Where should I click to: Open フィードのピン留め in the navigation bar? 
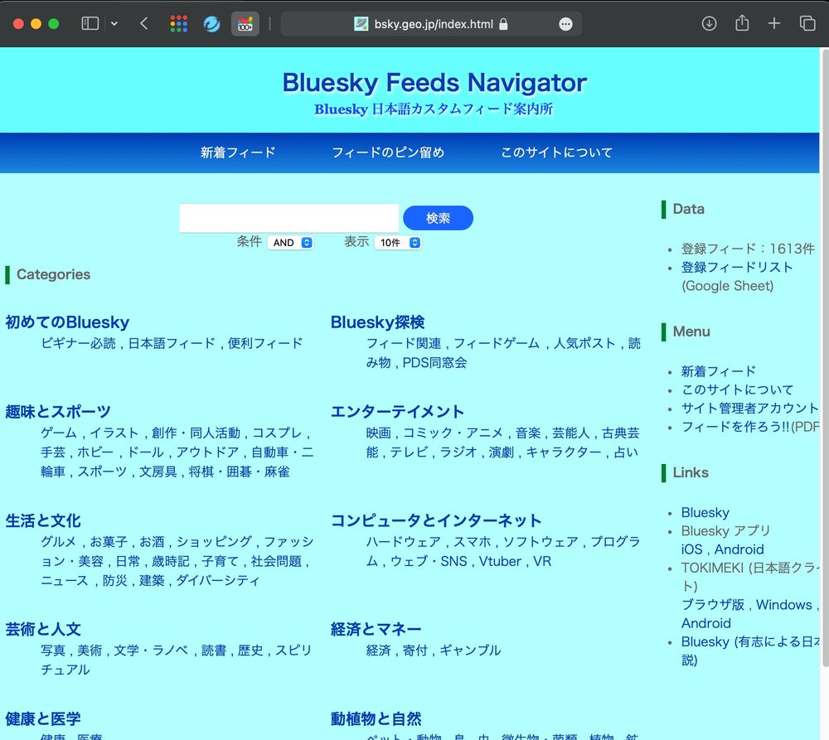pos(388,152)
